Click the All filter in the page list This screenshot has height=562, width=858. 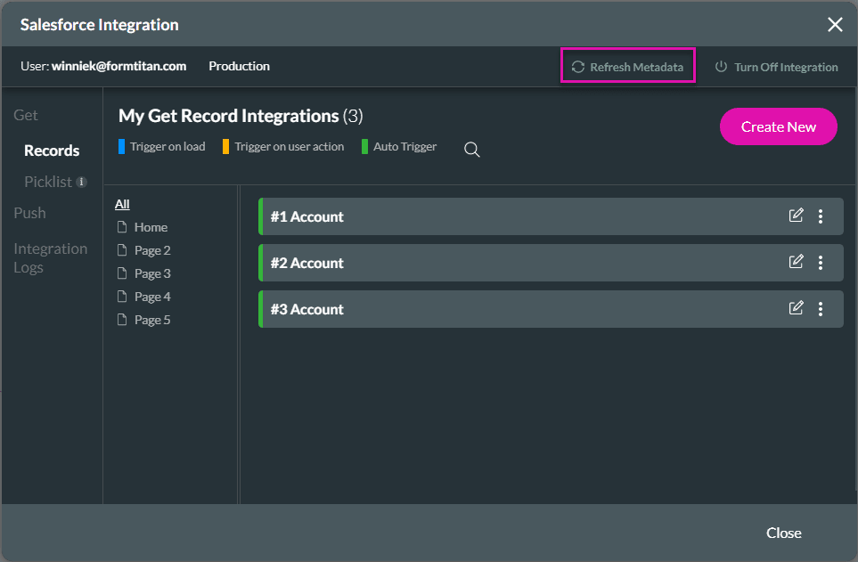(x=121, y=204)
